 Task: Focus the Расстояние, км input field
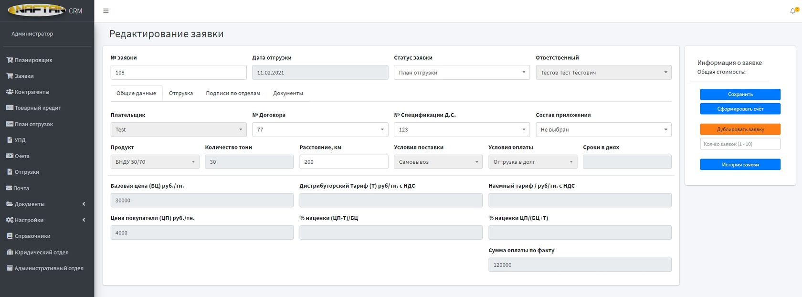pyautogui.click(x=344, y=162)
